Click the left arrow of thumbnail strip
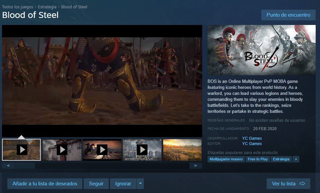The height and width of the screenshot is (193, 320). tap(8, 165)
